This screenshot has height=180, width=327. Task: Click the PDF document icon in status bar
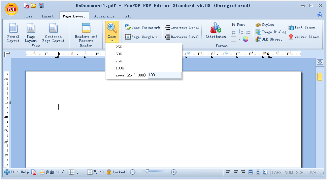[x=34, y=172]
